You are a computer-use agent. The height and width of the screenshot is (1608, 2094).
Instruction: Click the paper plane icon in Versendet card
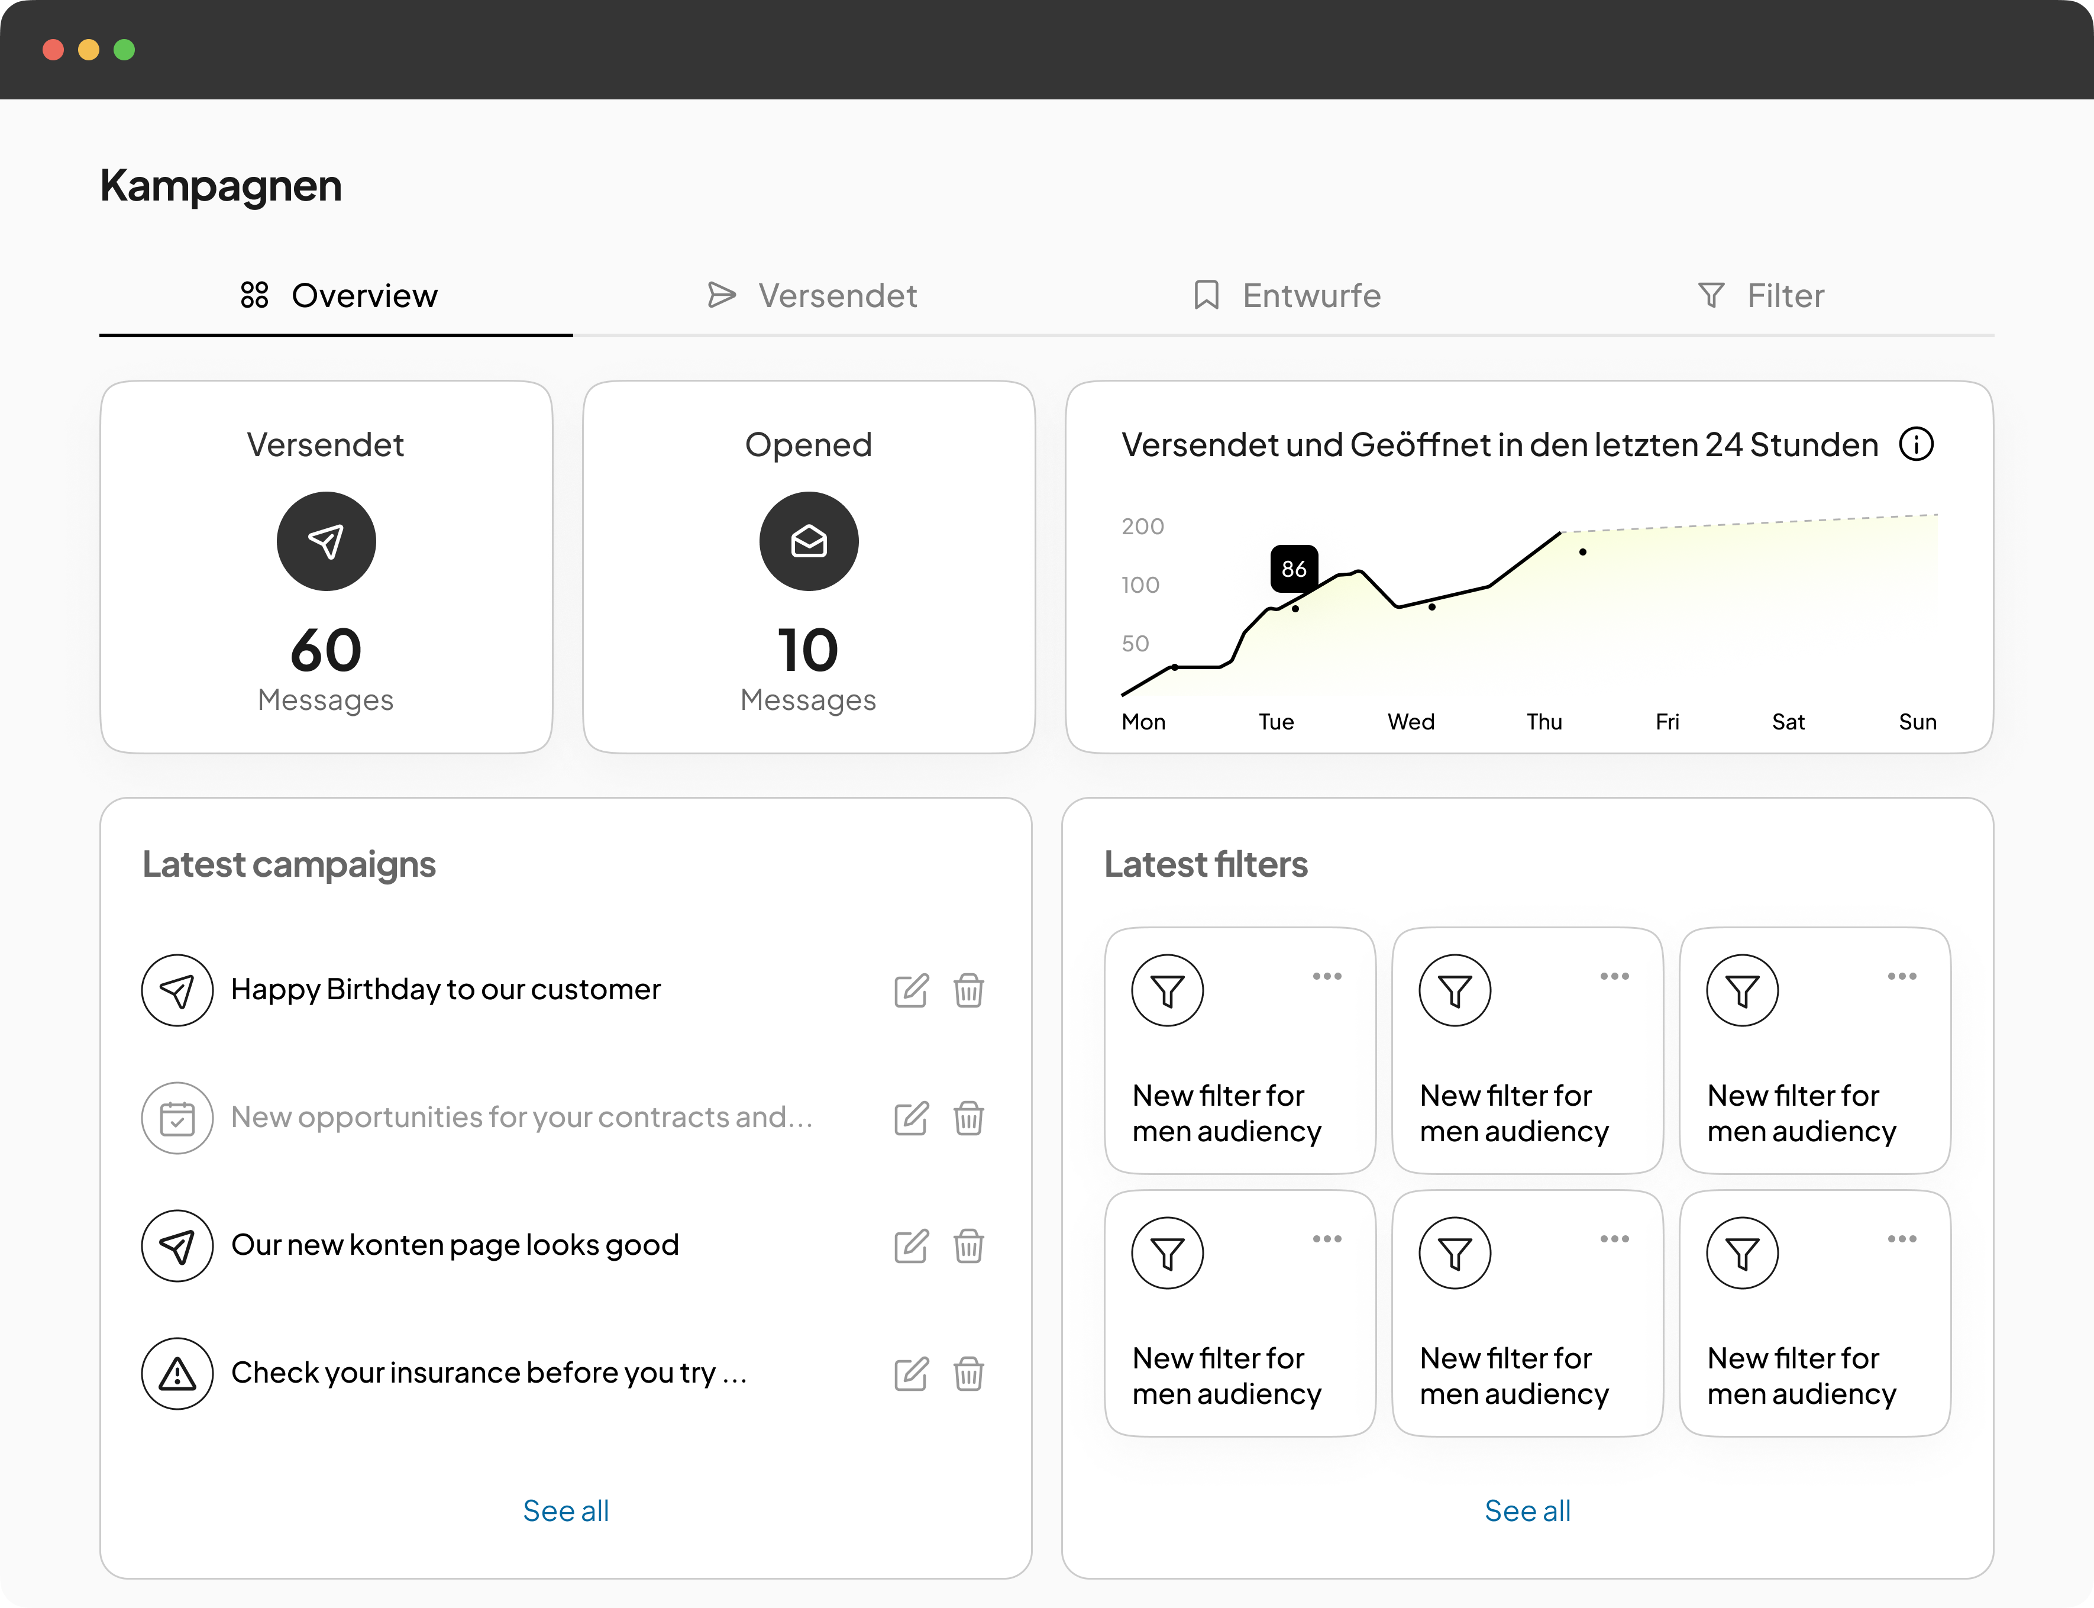coord(327,541)
